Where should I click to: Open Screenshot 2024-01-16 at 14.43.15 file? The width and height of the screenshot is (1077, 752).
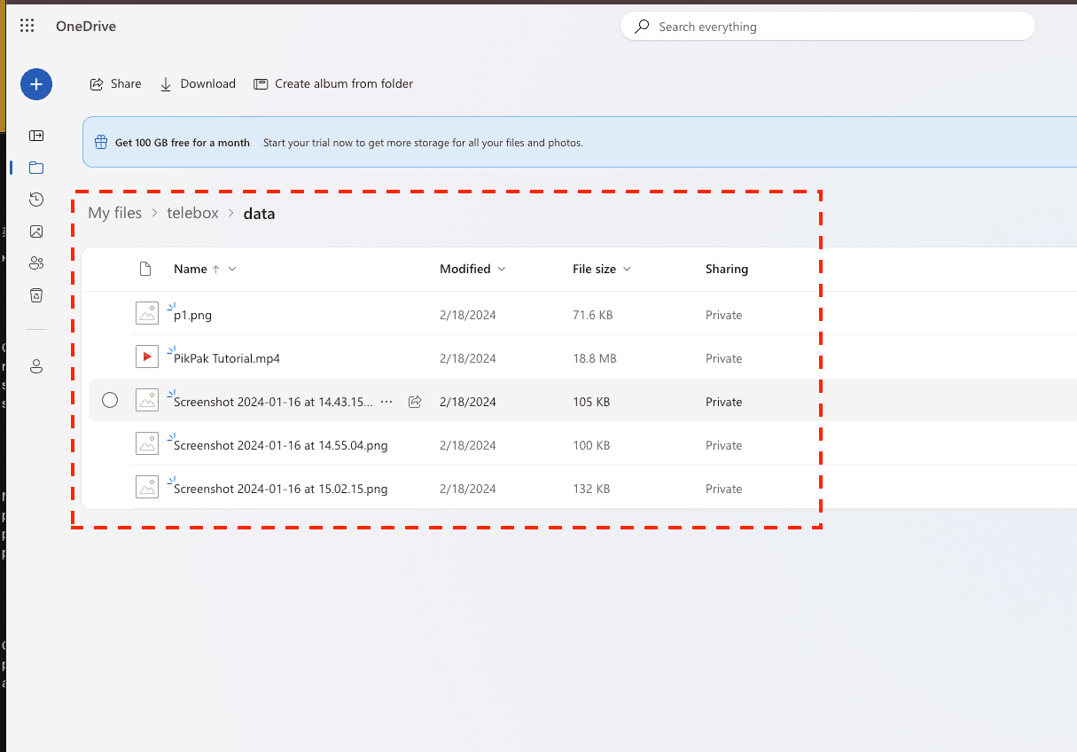[273, 402]
